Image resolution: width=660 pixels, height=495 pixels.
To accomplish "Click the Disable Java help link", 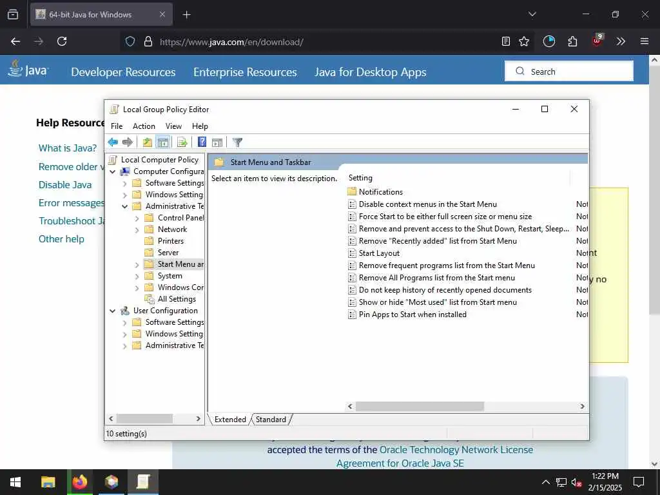I will pyautogui.click(x=65, y=185).
